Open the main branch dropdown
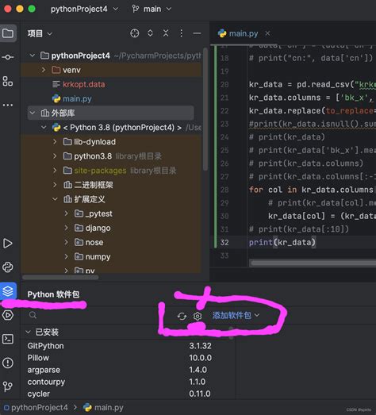The width and height of the screenshot is (376, 415). 152,9
